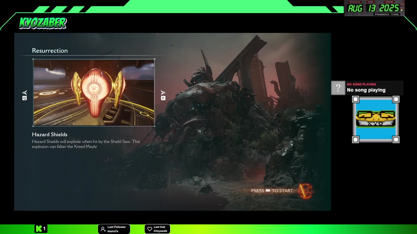This screenshot has width=417, height=234.
Task: Open the Hazard Shields tip preview image
Action: [x=94, y=93]
